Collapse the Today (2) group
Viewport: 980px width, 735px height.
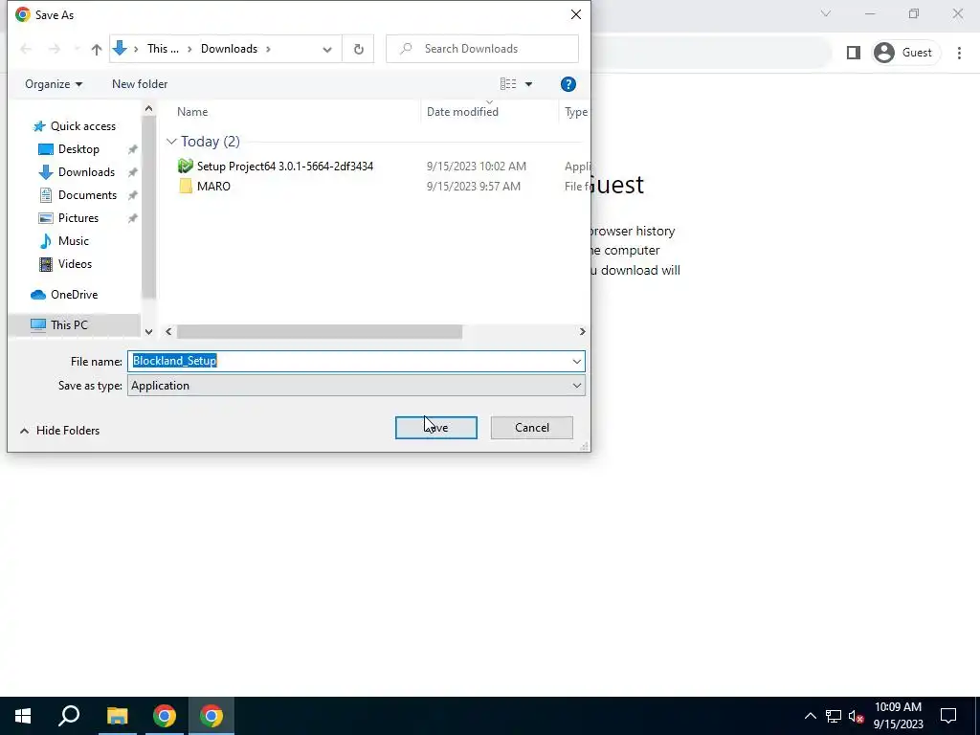[171, 142]
